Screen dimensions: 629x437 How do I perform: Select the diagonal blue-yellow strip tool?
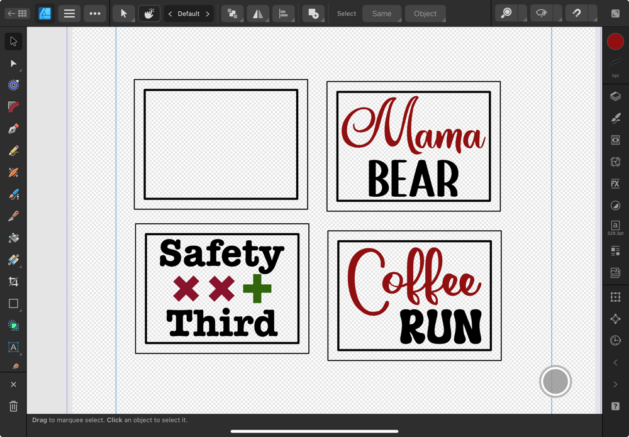pos(13,260)
